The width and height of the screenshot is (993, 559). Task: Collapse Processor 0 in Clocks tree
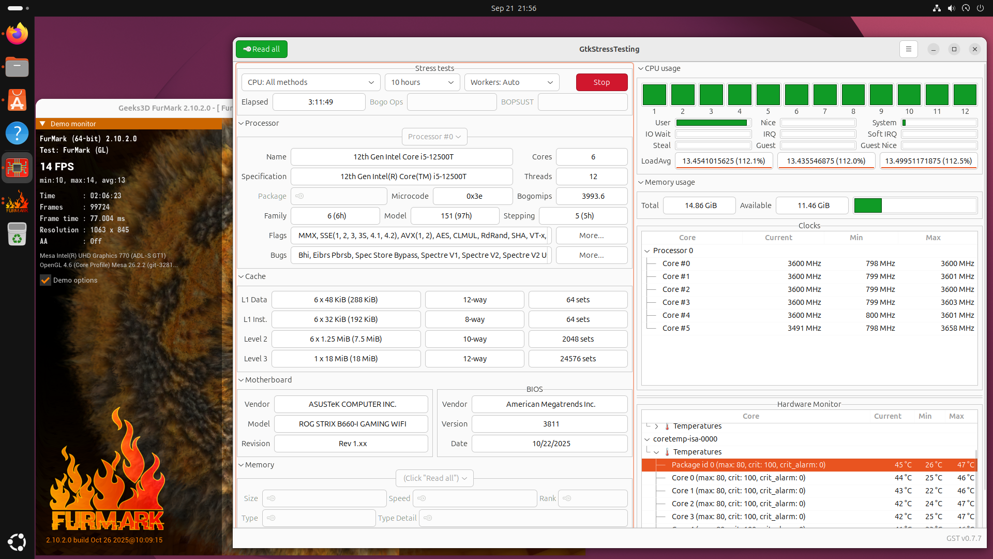coord(647,251)
